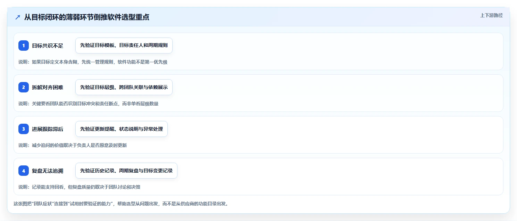The height and width of the screenshot is (221, 517).
Task: Click step number badge 4
Action: (x=24, y=171)
